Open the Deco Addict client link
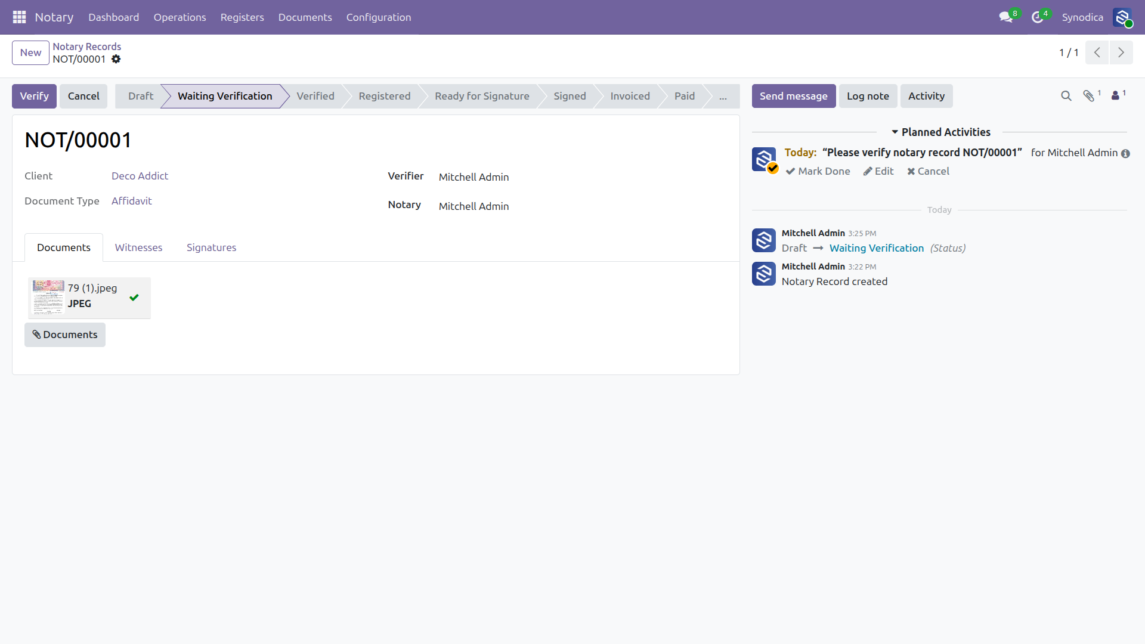1145x644 pixels. click(140, 176)
